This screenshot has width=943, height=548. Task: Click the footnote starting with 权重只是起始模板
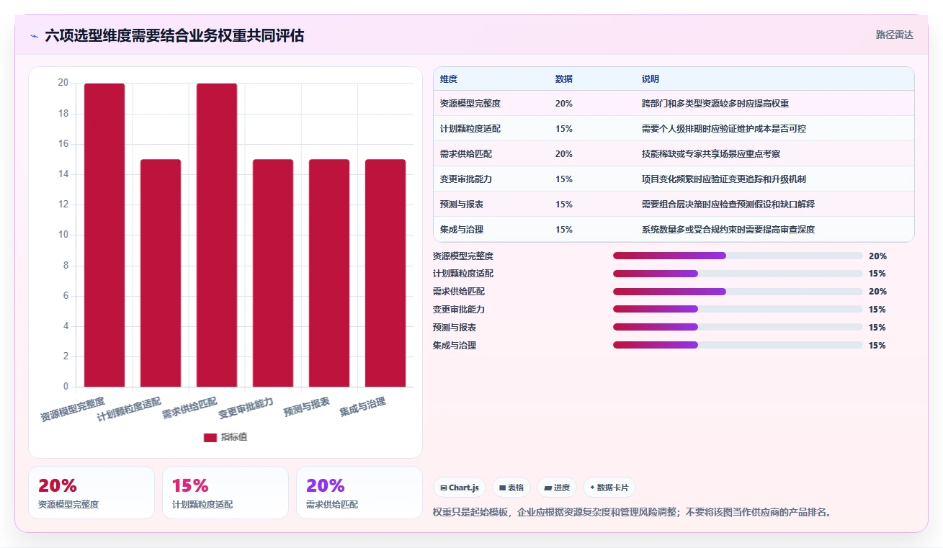632,513
